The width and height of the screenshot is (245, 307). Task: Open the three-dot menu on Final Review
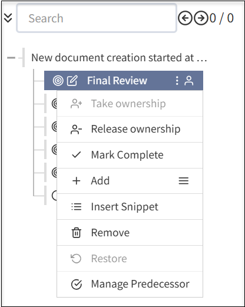(x=177, y=81)
